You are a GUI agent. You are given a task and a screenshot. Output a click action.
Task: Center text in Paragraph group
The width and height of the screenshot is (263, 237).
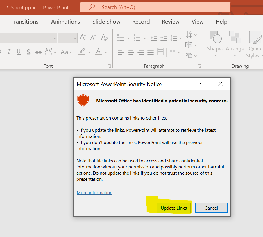tap(131, 52)
